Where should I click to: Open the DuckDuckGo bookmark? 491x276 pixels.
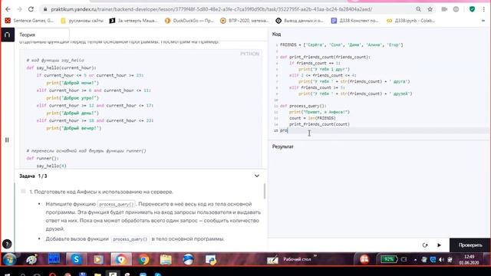(189, 21)
